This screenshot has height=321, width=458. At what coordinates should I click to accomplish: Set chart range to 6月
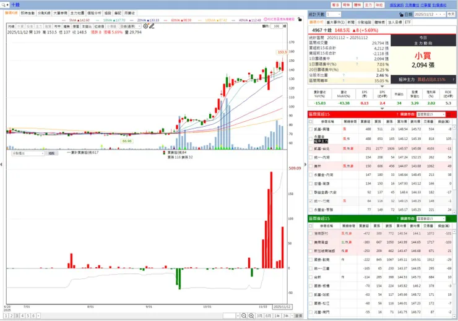pos(268,316)
